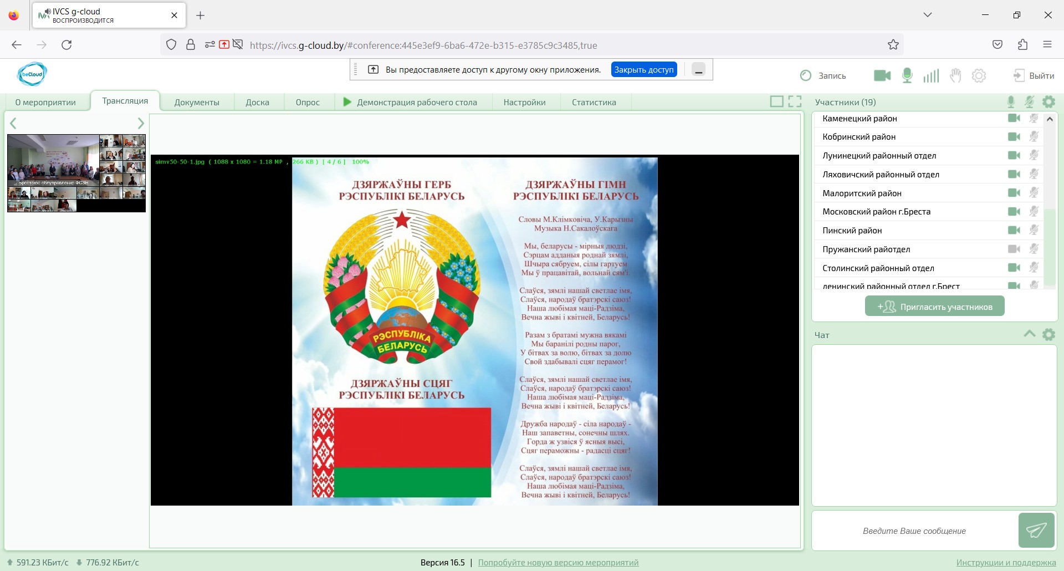Click participants header microphone icon
The height and width of the screenshot is (571, 1064).
(x=1011, y=101)
